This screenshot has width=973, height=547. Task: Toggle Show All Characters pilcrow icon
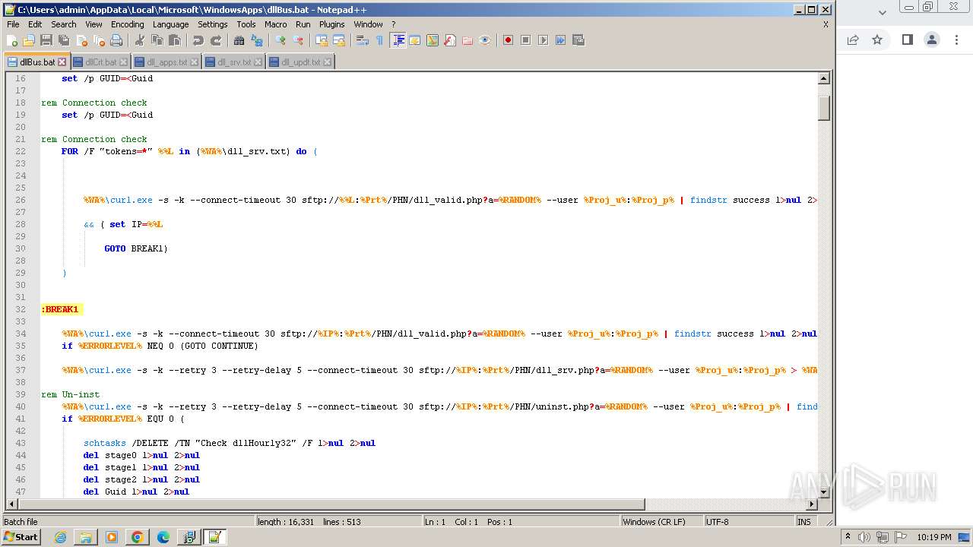coord(380,40)
